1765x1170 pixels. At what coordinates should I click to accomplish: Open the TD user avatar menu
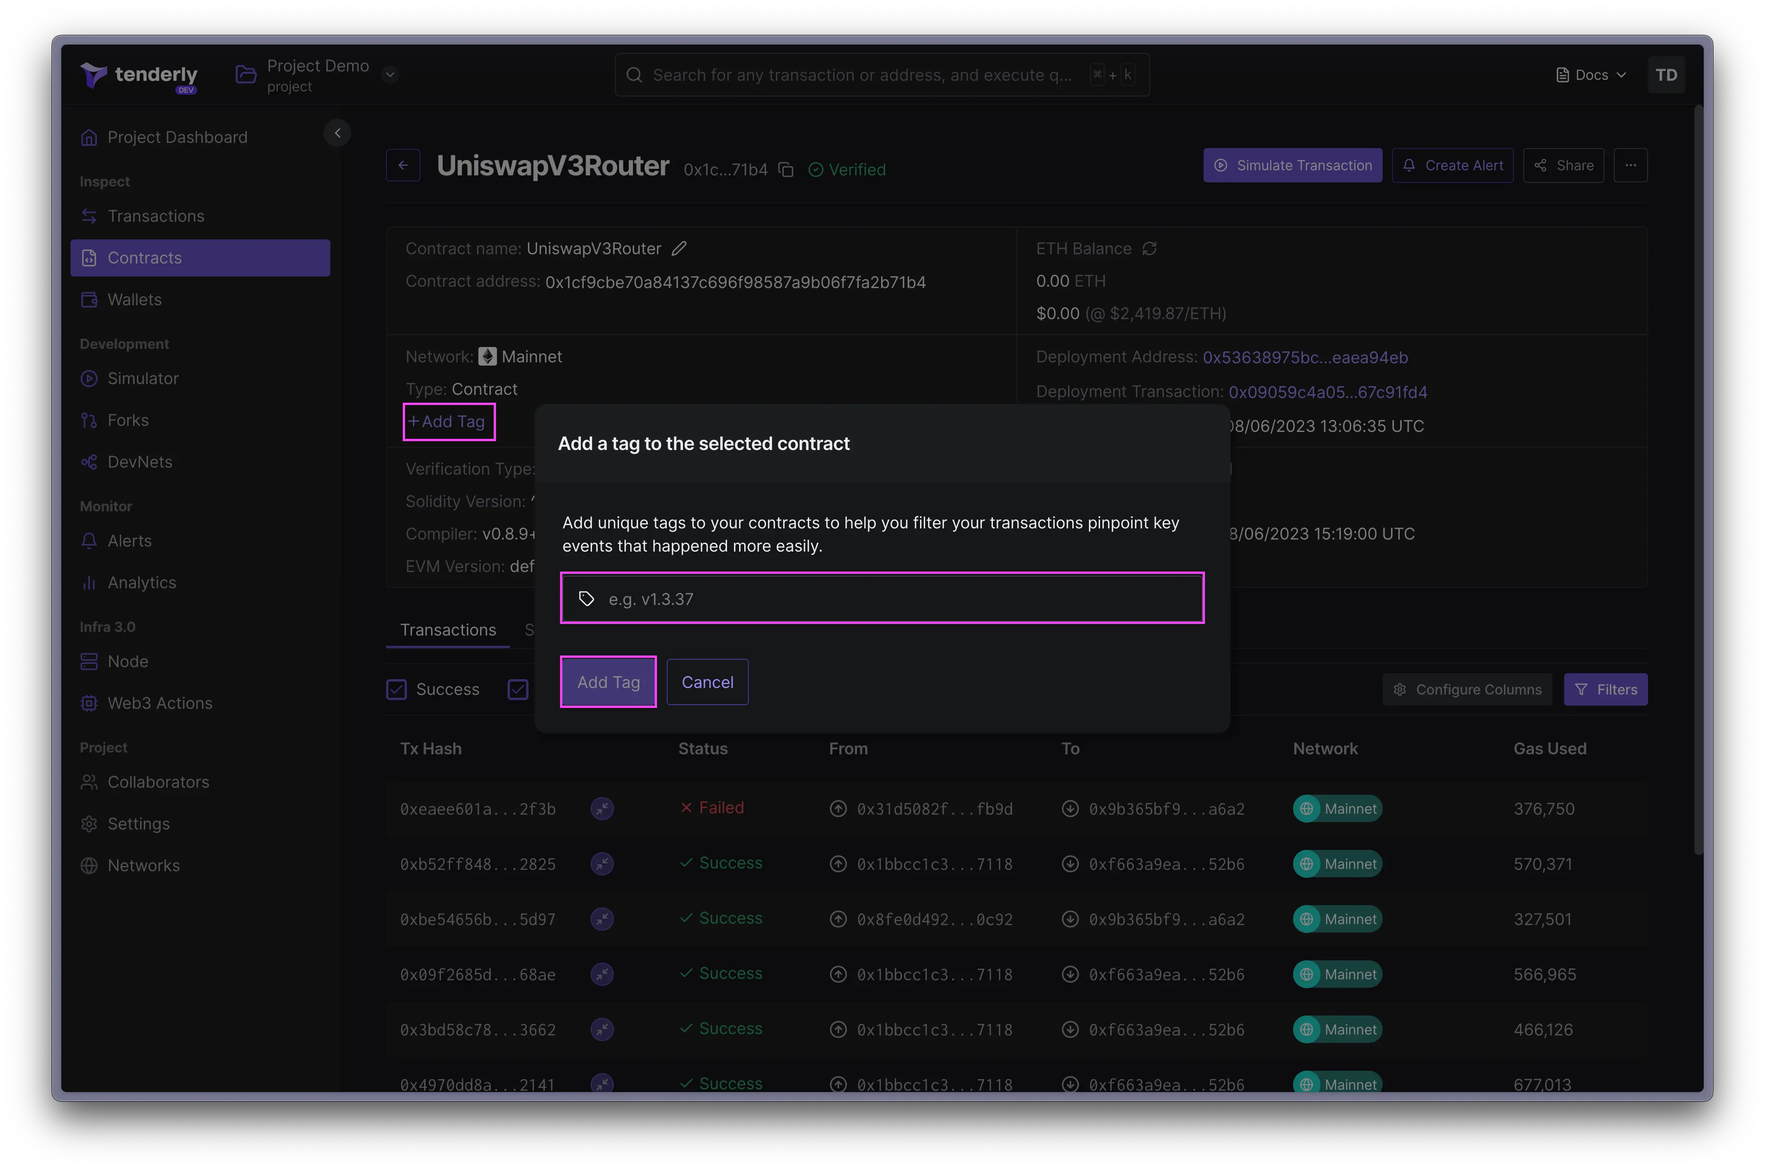coord(1666,75)
